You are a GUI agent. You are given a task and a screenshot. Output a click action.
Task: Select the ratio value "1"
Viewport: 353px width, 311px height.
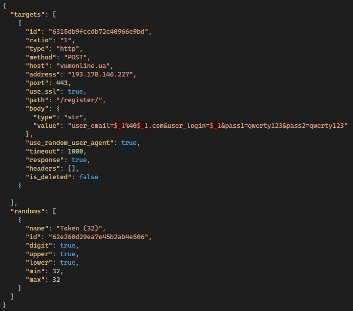(66, 40)
